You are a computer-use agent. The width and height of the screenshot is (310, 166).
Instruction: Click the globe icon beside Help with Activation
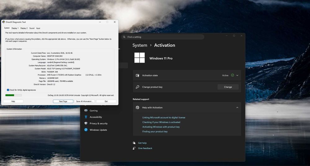coord(137,108)
